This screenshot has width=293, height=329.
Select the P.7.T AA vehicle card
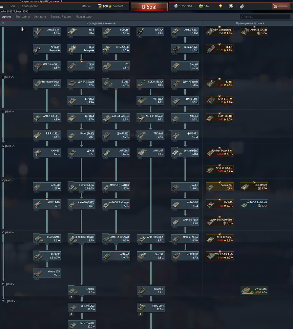point(150,31)
